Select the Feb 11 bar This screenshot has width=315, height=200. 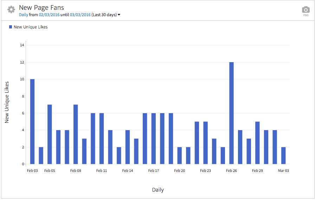coord(102,139)
